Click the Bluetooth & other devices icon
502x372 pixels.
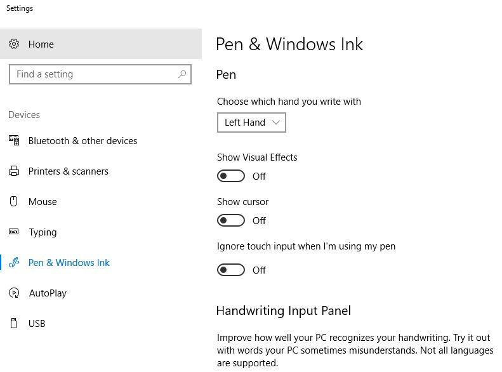pyautogui.click(x=14, y=140)
